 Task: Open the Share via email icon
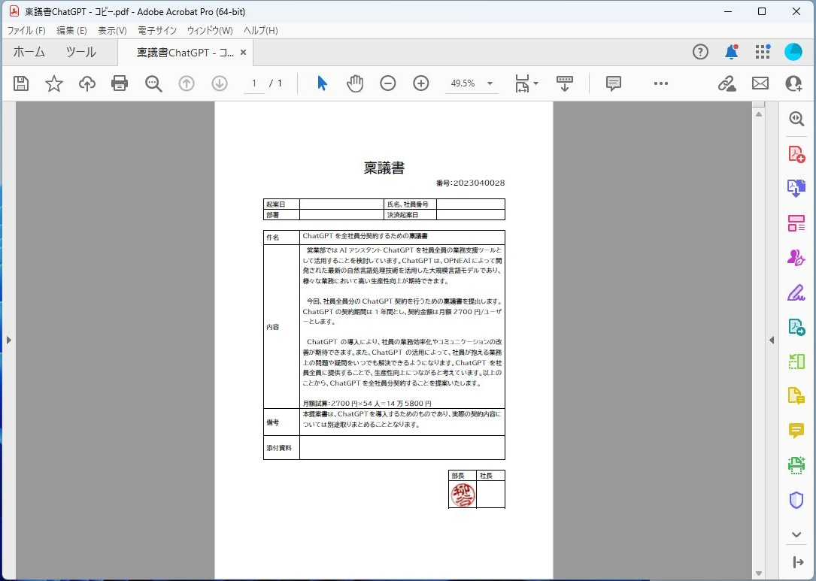(x=760, y=83)
